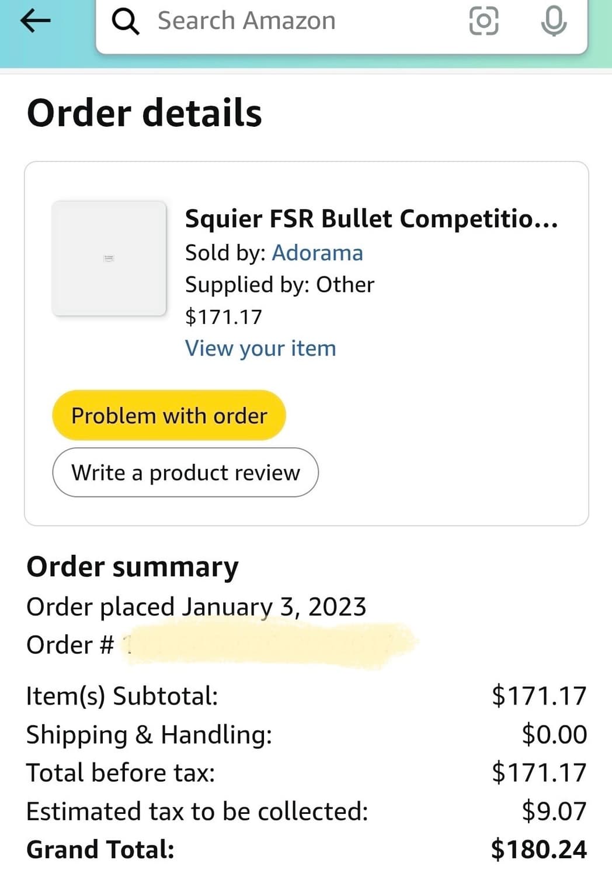Open the camera lens scan icon
Screen dimensions: 612x877
point(484,21)
